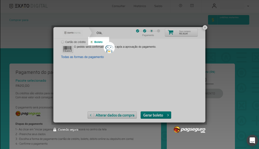
Task: Select the Boleto radio button
Action: point(92,42)
